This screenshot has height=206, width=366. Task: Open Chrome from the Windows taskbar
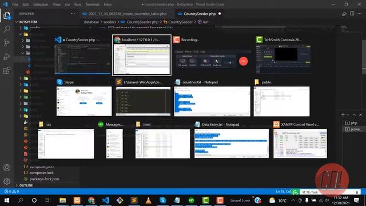coord(91,200)
